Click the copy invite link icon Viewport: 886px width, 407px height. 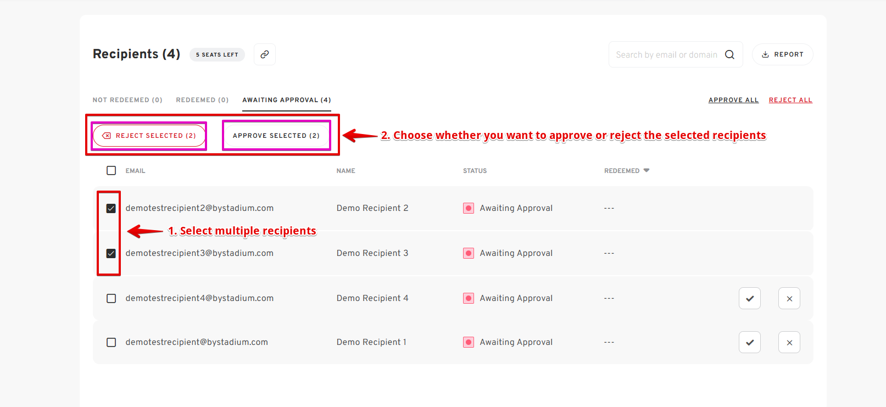[x=264, y=54]
